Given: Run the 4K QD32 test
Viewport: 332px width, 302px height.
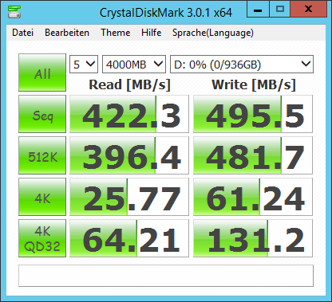Looking at the screenshot, I should coord(42,238).
